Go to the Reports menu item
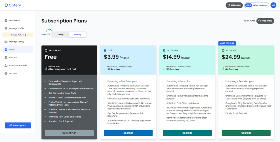 (13, 58)
